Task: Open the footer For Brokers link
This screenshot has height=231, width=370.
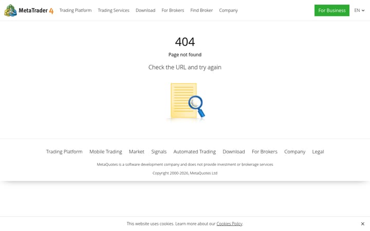Action: 265,151
